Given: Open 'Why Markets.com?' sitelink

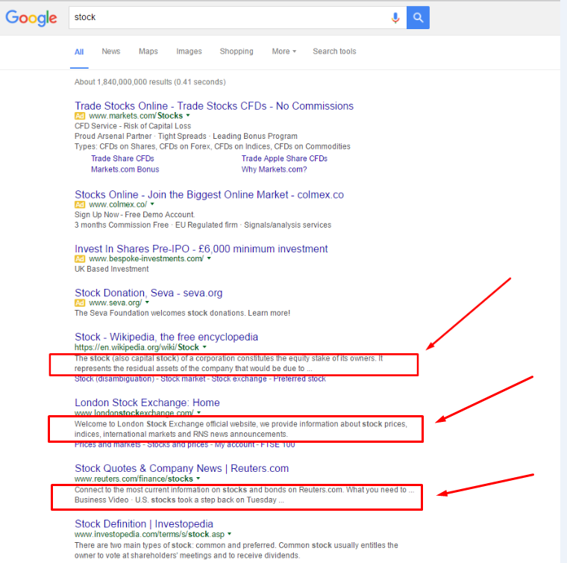Looking at the screenshot, I should click(x=274, y=169).
